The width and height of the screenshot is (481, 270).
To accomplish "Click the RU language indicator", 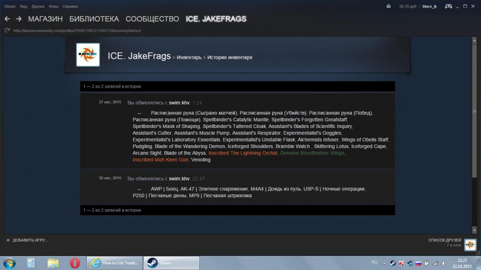I will (x=374, y=262).
